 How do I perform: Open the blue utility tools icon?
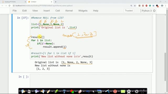107,91
